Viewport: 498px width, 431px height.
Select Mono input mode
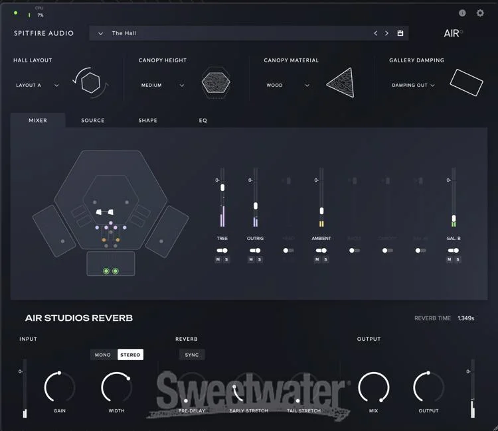click(103, 355)
